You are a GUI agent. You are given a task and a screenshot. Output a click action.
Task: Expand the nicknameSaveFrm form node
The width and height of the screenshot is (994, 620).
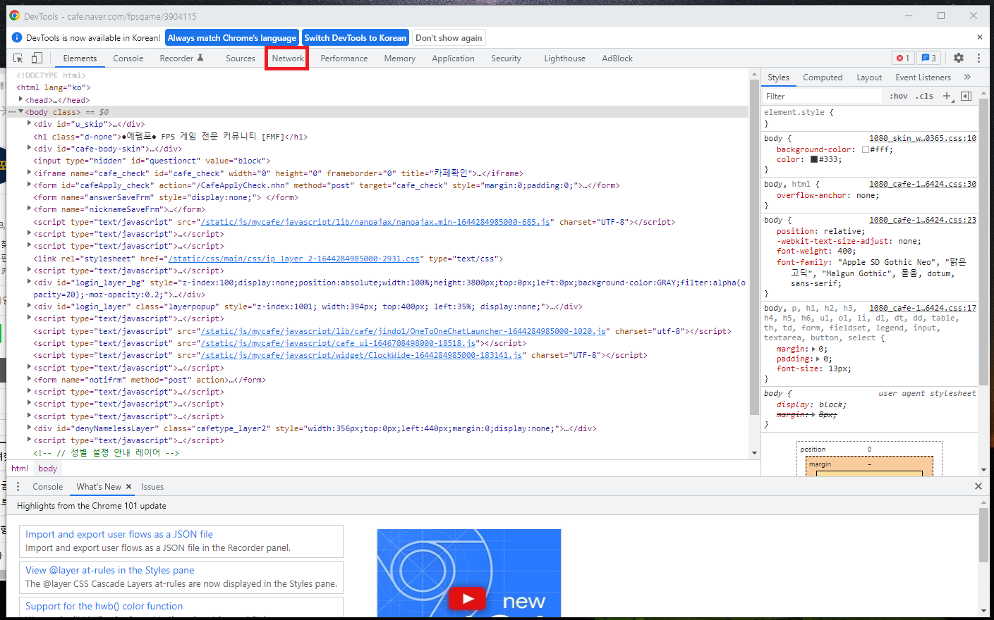pyautogui.click(x=29, y=209)
